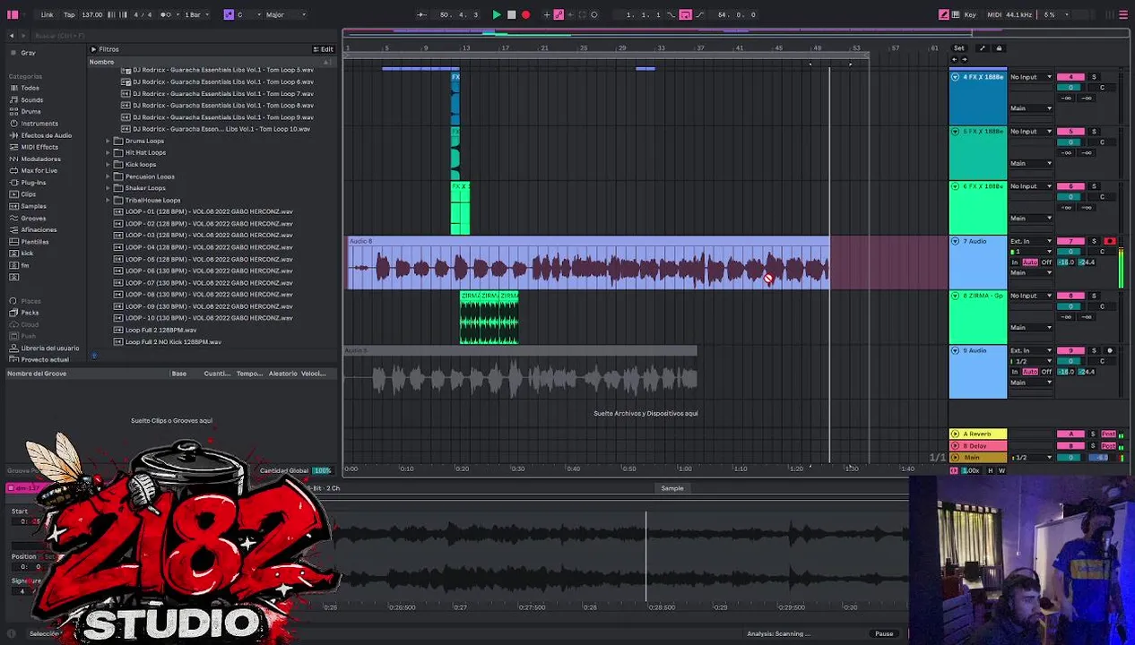Click the pink hamburger menu icon at top-right
The width and height of the screenshot is (1135, 645).
(x=1123, y=14)
